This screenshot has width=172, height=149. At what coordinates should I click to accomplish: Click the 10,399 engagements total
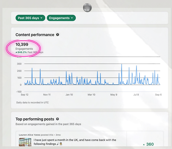(x=22, y=44)
